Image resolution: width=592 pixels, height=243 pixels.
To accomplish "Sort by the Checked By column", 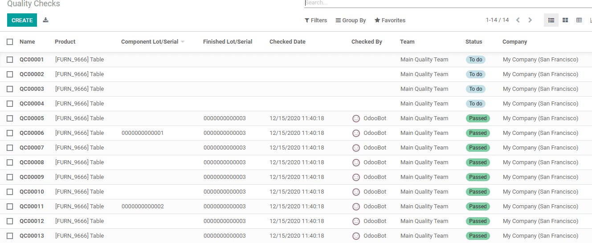I will pos(367,42).
